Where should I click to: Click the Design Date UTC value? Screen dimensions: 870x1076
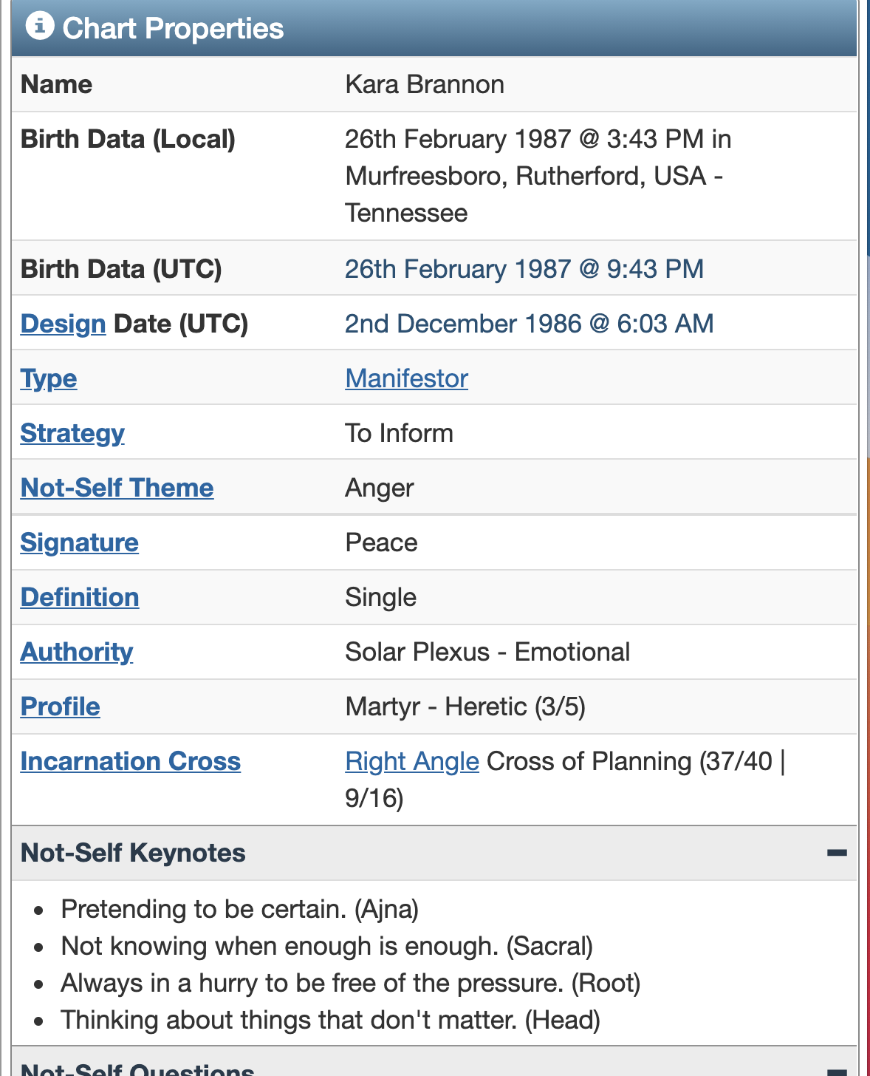point(529,324)
